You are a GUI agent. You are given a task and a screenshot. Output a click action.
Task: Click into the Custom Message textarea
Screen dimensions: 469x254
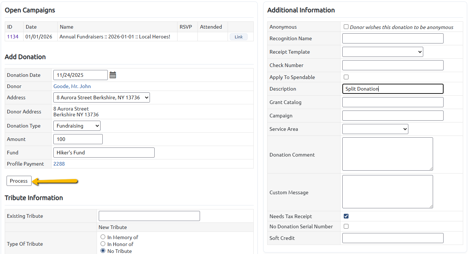[x=388, y=192]
